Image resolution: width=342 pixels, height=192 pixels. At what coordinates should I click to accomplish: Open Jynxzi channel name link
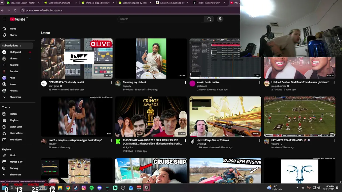(200, 144)
